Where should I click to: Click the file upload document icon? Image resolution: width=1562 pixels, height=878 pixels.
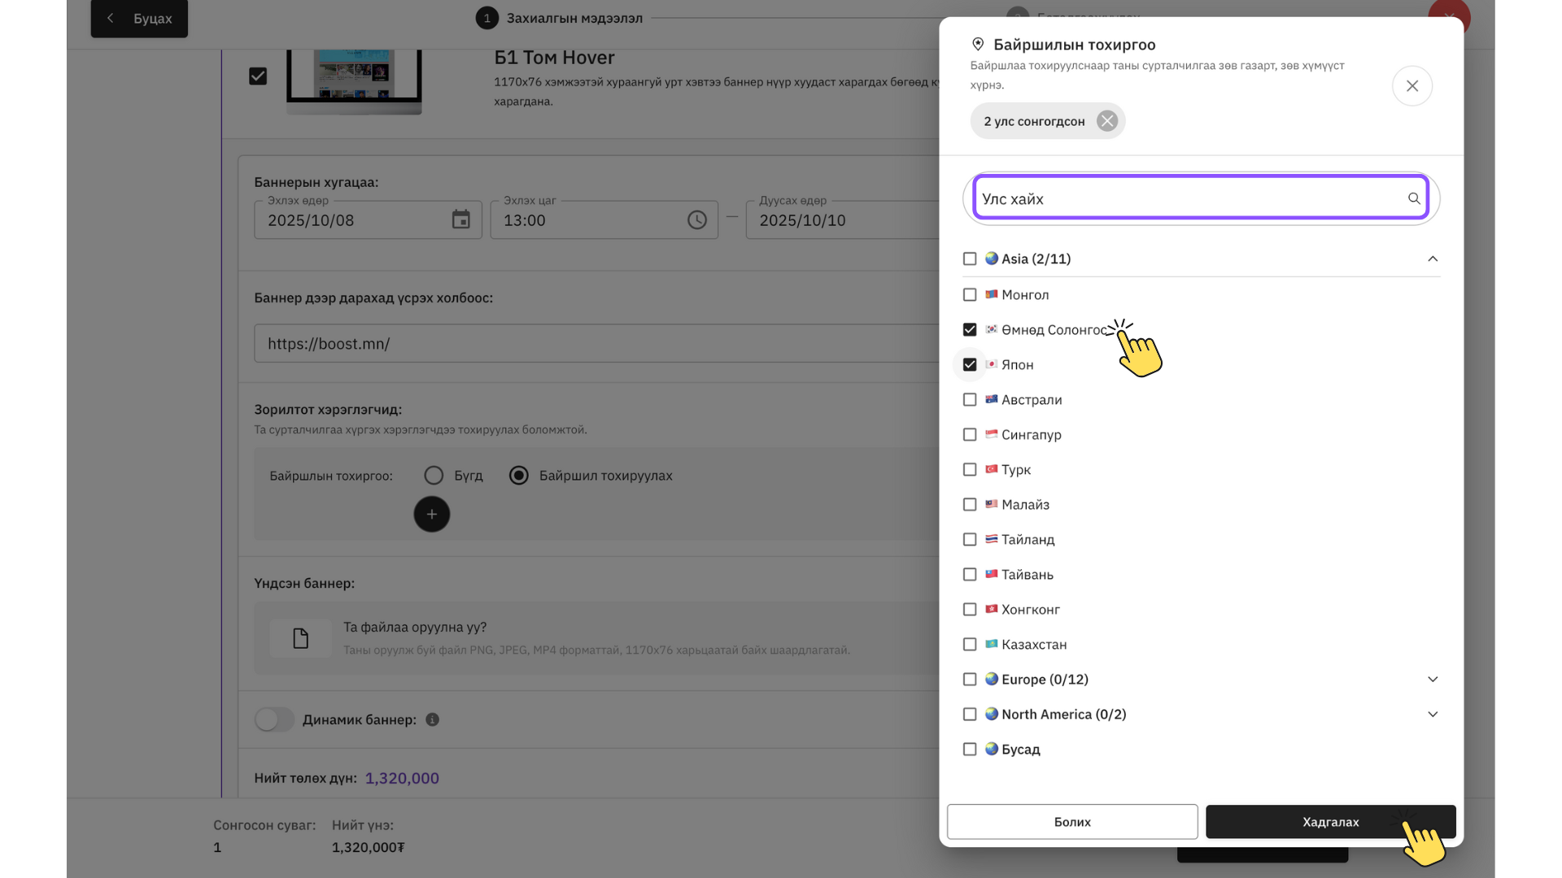(300, 638)
